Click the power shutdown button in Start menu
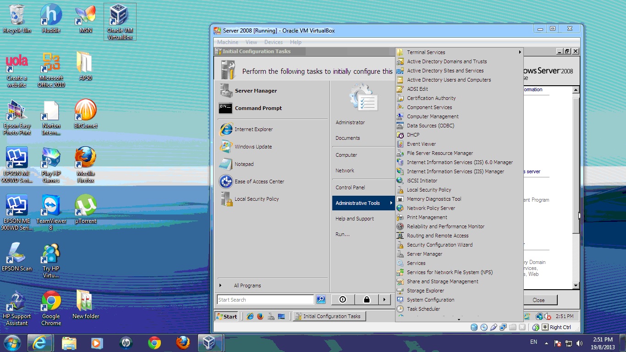This screenshot has width=626, height=352. (343, 299)
